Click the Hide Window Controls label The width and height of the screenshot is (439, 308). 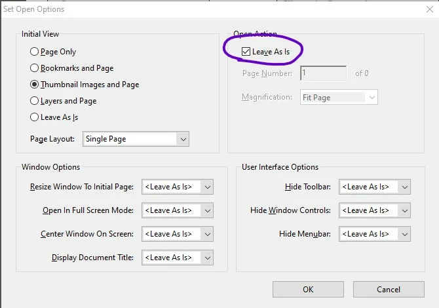(x=291, y=210)
